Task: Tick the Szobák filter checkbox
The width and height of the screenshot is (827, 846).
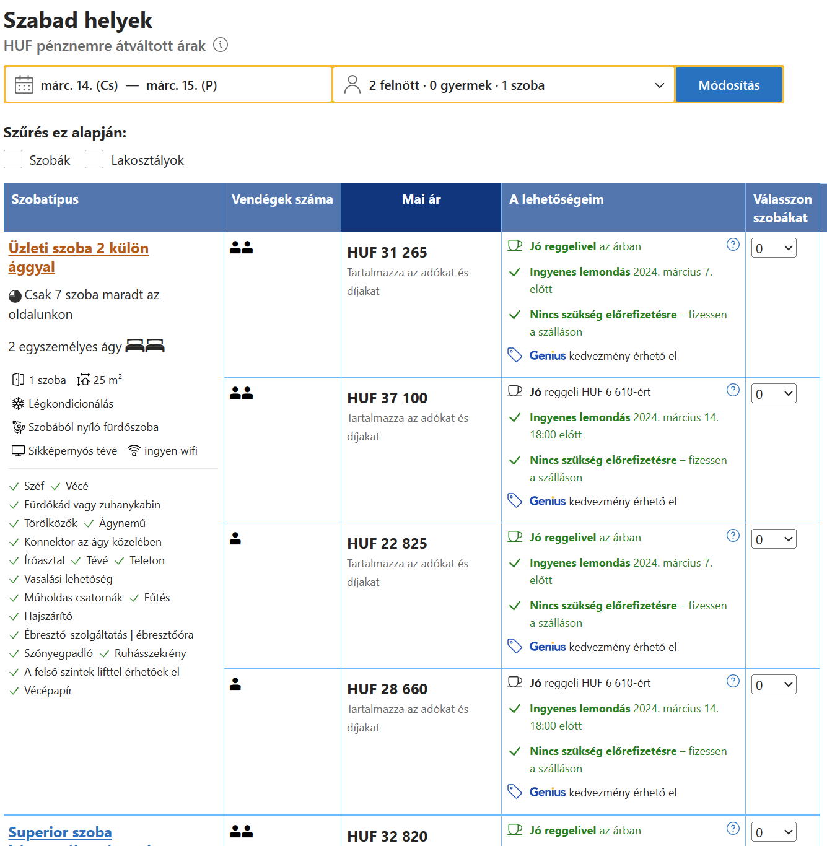Action: click(x=14, y=160)
